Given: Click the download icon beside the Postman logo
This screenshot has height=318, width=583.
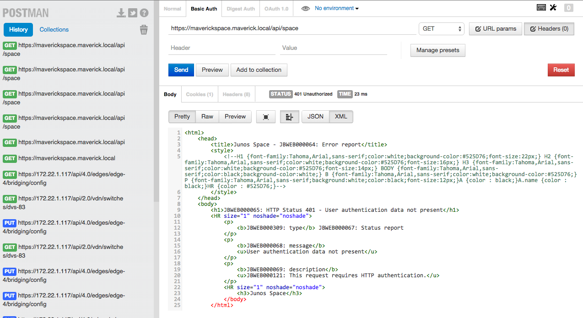Looking at the screenshot, I should click(121, 13).
